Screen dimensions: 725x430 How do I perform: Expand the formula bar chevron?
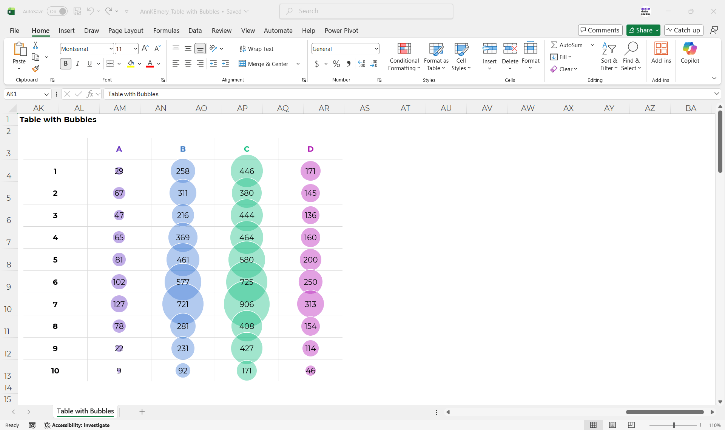(x=716, y=94)
